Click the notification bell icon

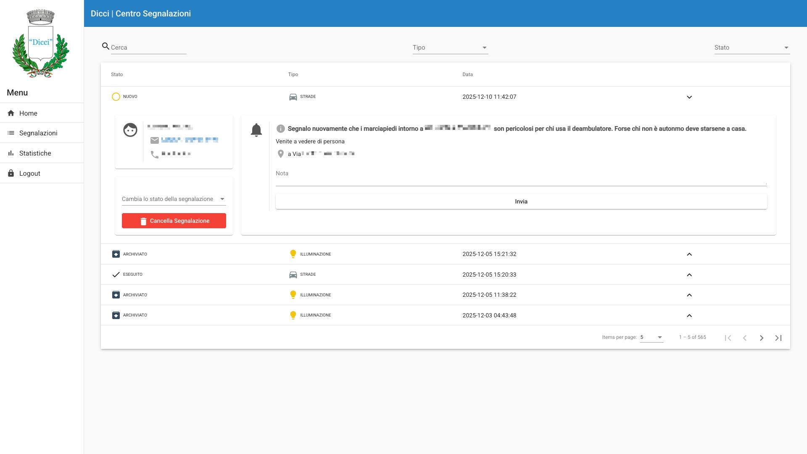click(x=256, y=130)
